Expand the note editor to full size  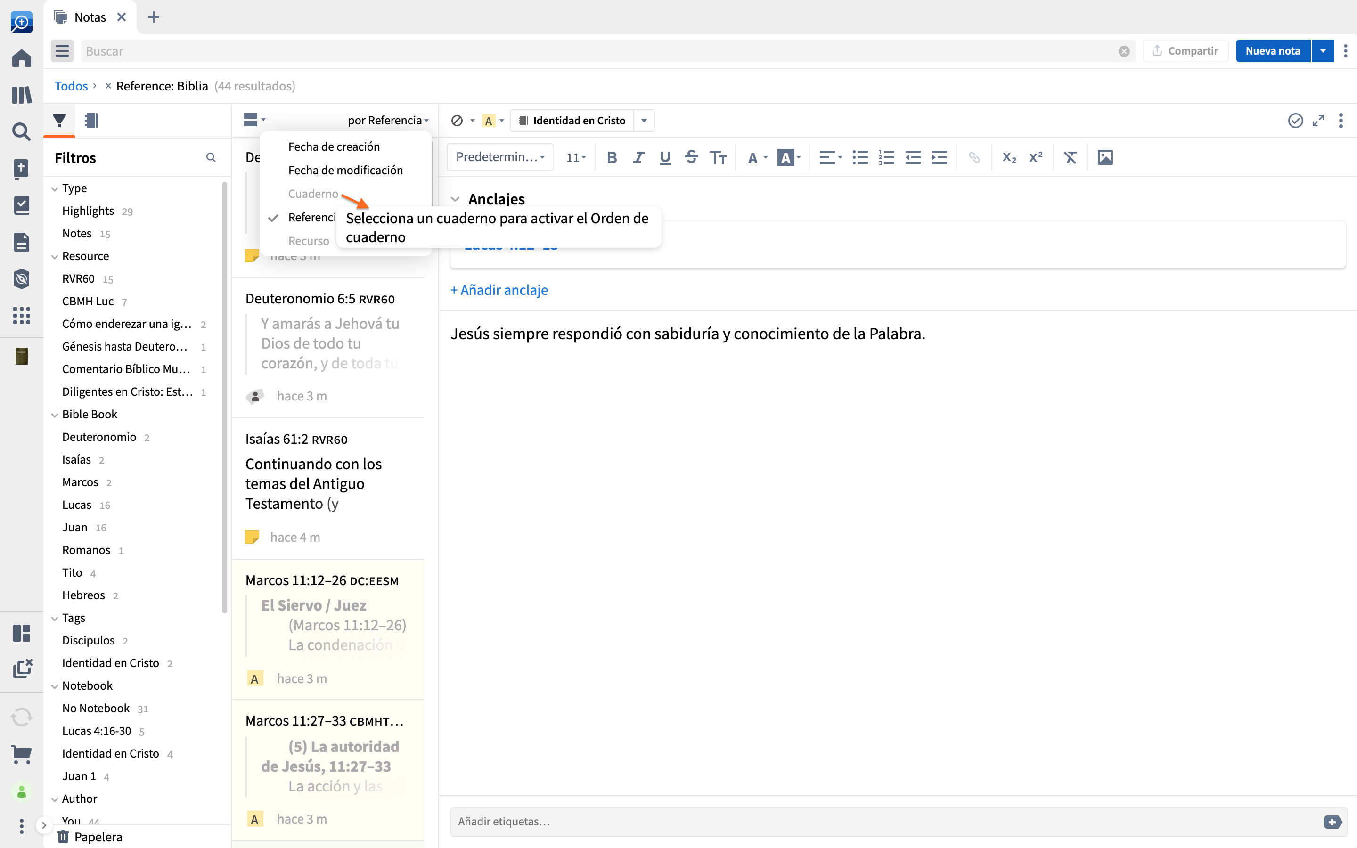[1318, 121]
